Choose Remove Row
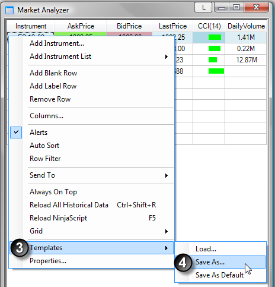275x287 pixels. click(91, 99)
